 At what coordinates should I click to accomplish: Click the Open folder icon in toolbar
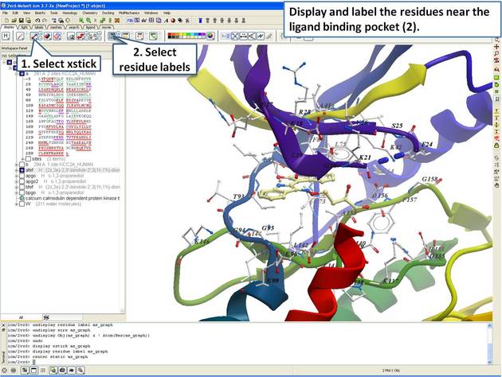click(14, 21)
